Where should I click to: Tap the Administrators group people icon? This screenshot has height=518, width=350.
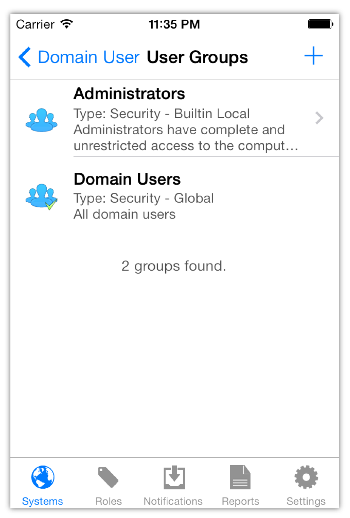pyautogui.click(x=42, y=120)
